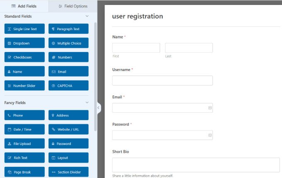Open the Field Options tab
The image size is (282, 178).
(73, 6)
